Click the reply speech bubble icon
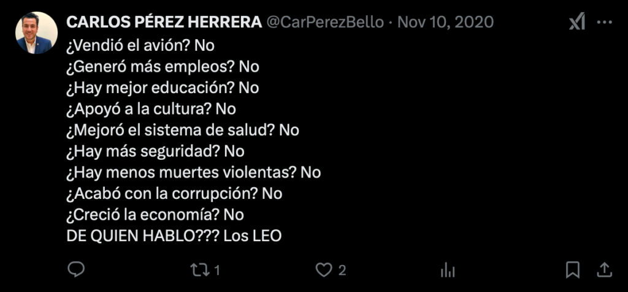 coord(75,269)
